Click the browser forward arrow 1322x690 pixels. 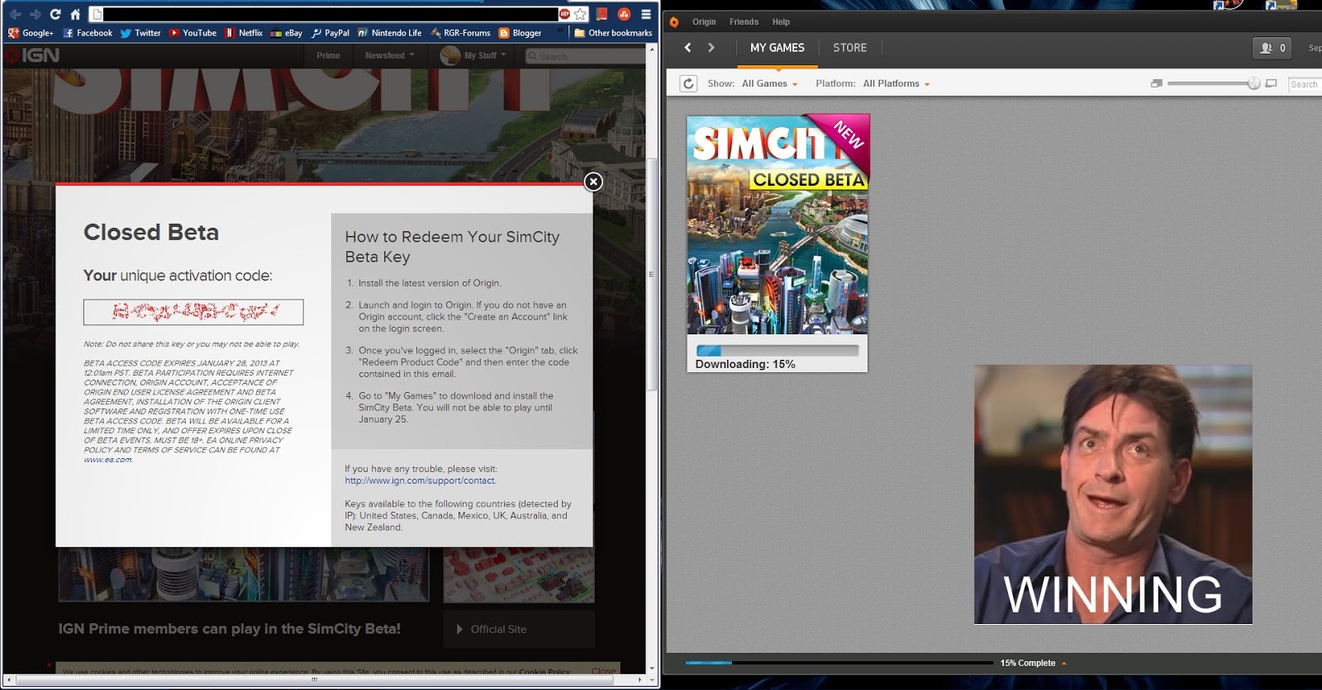click(x=35, y=14)
